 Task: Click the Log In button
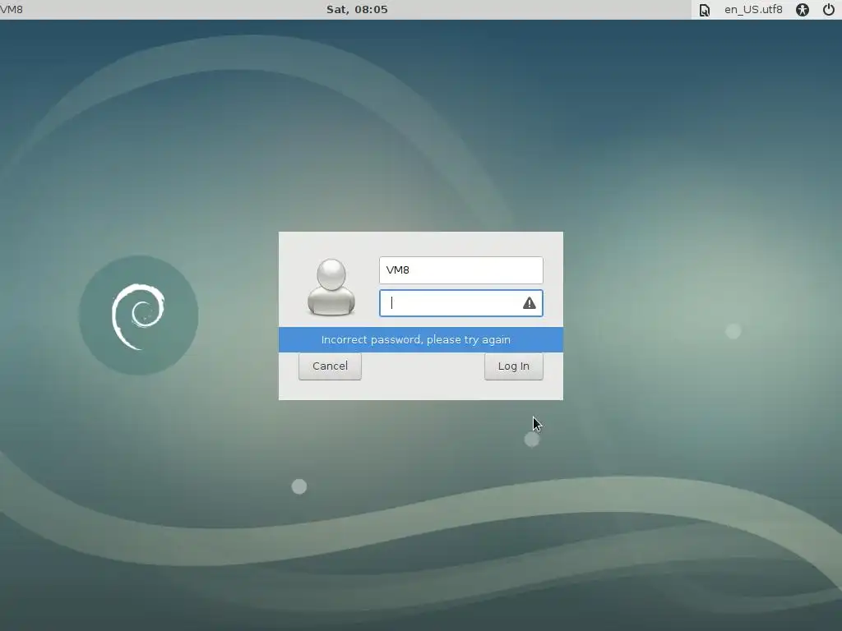click(513, 366)
